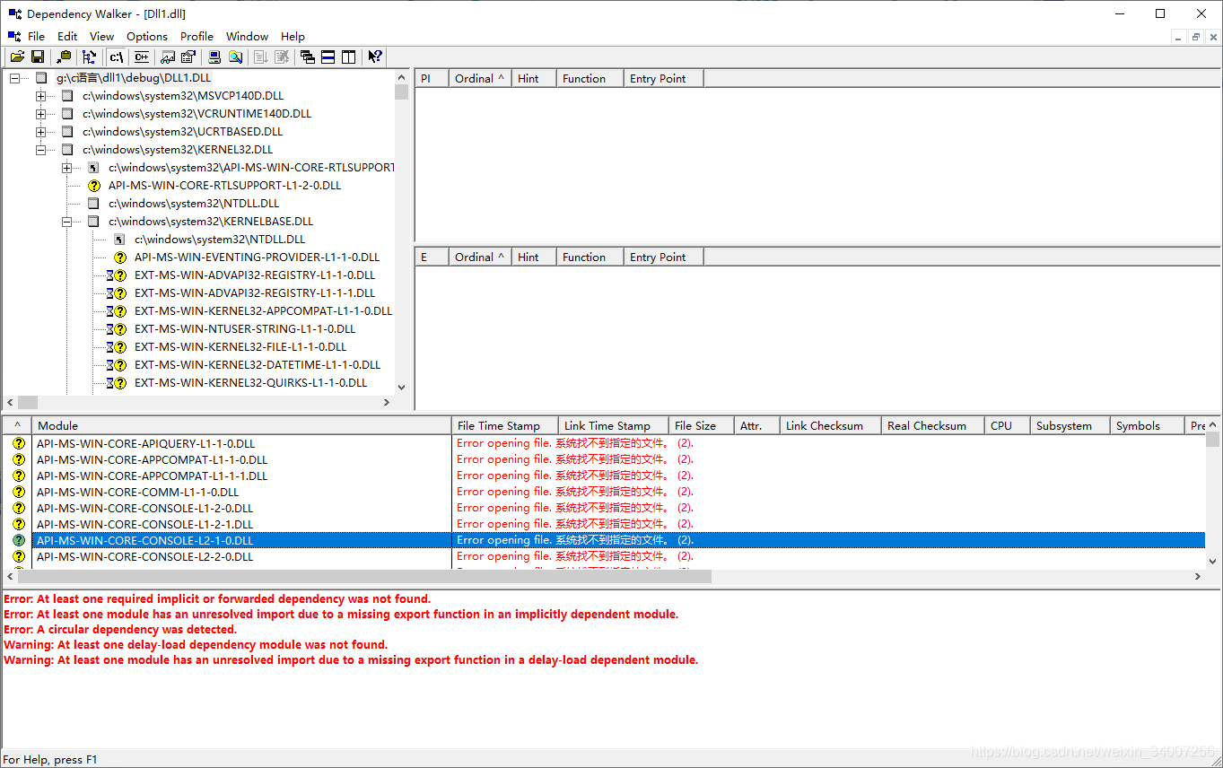Screen dimensions: 1223x768
Task: Open the View menu
Action: [101, 36]
